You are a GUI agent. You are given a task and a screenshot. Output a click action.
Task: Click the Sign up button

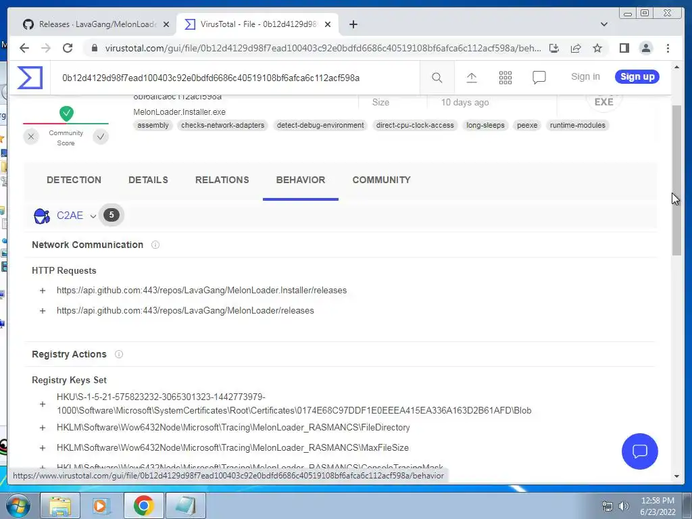tap(637, 77)
